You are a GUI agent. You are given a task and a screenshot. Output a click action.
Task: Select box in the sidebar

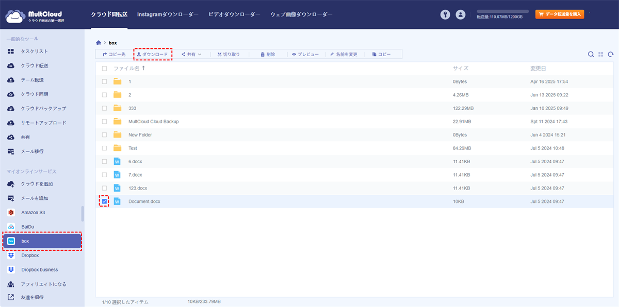click(42, 241)
